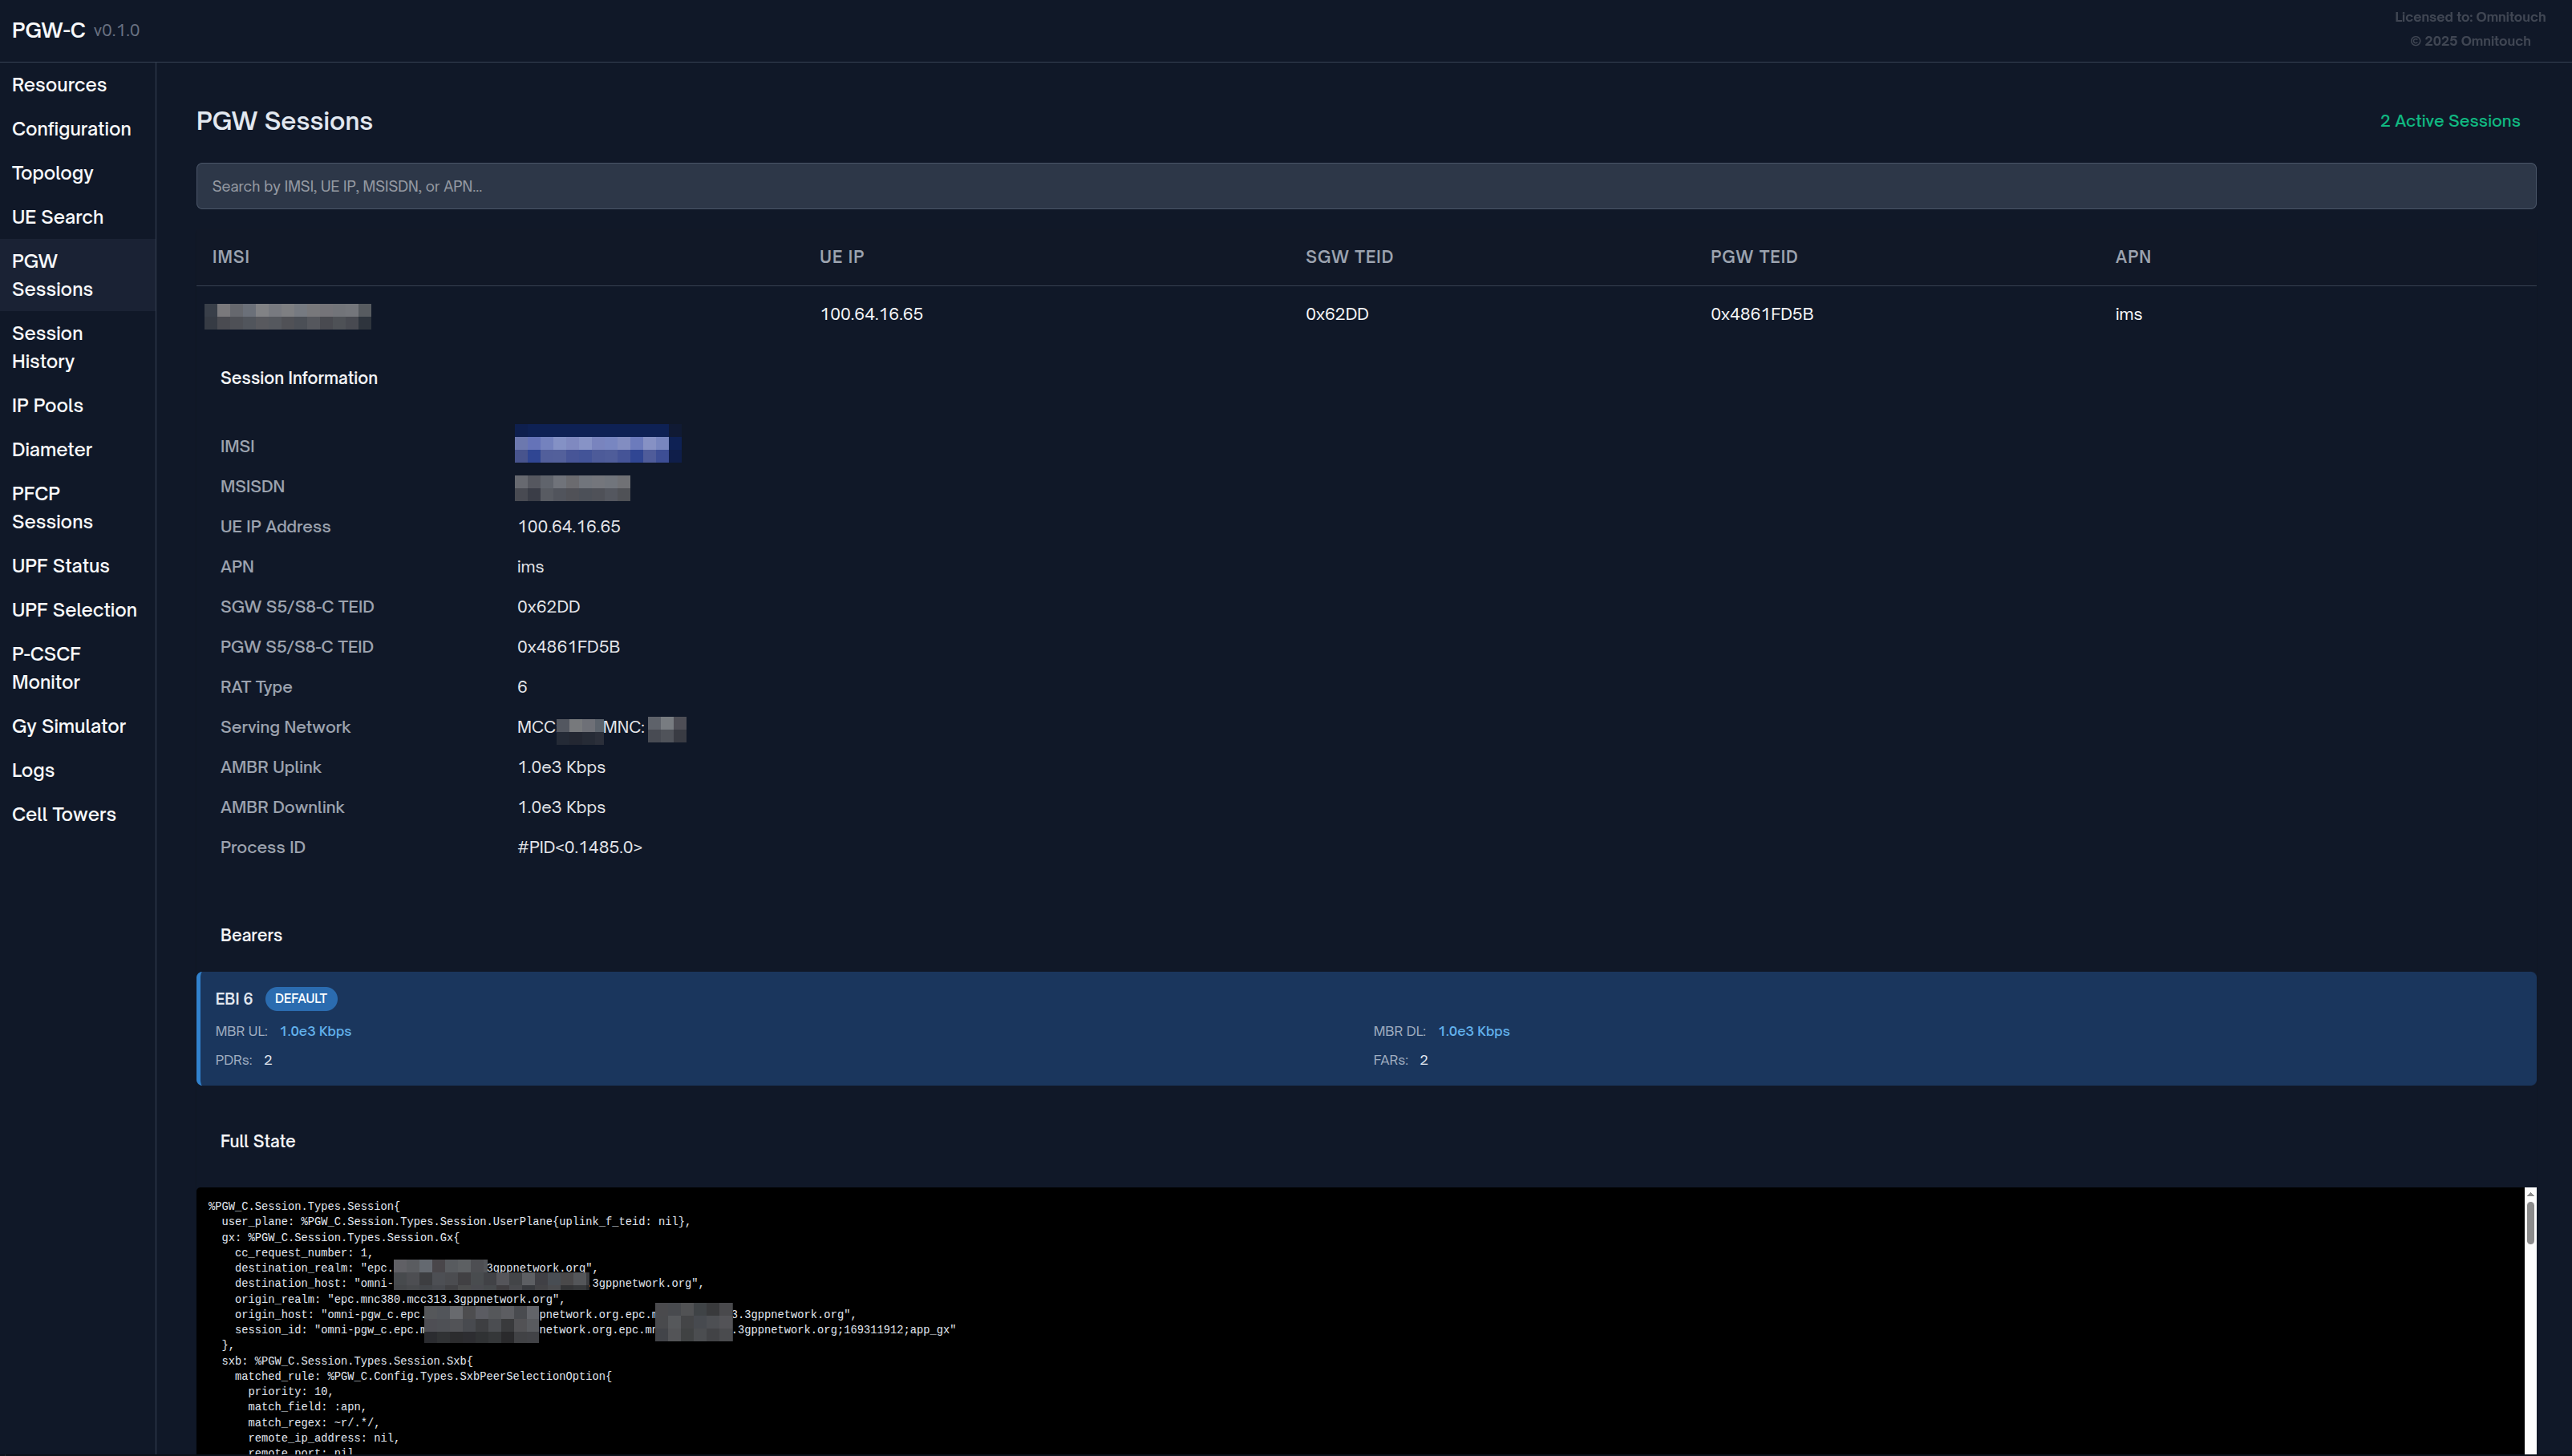
Task: Check UPF Status page
Action: 60,565
